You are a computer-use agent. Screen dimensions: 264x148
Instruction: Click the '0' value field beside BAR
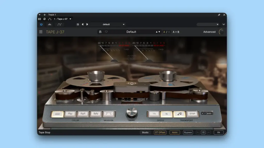tap(202, 113)
